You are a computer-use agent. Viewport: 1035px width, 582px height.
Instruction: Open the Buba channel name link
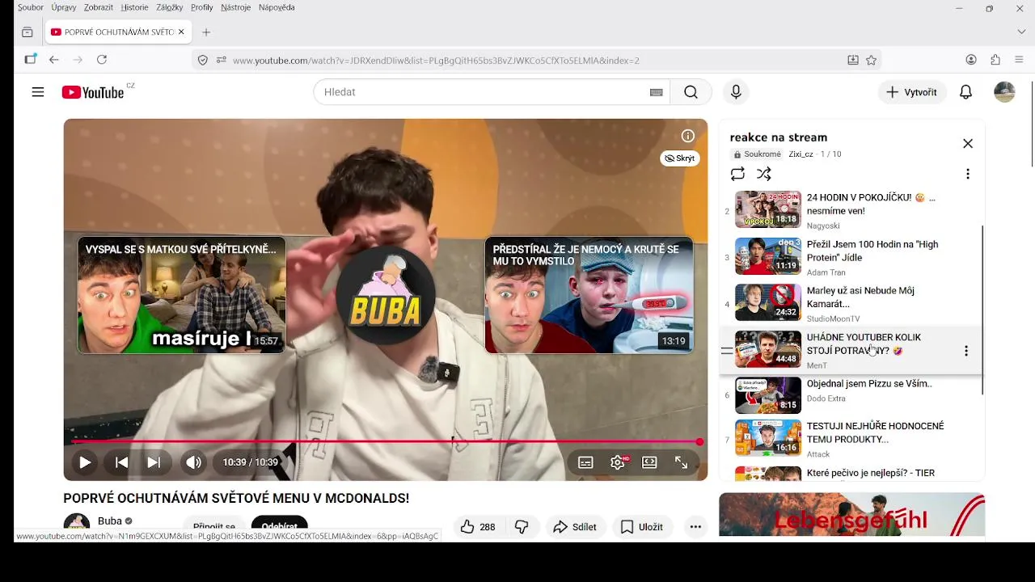click(x=110, y=521)
